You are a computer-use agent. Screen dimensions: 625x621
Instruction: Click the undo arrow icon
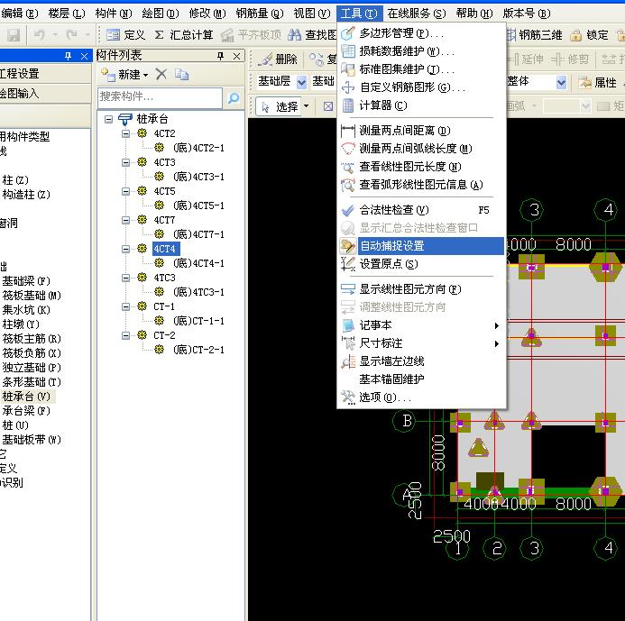click(40, 35)
